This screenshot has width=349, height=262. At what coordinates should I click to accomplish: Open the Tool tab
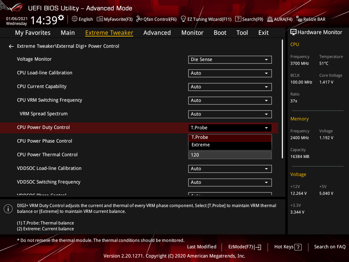point(242,33)
